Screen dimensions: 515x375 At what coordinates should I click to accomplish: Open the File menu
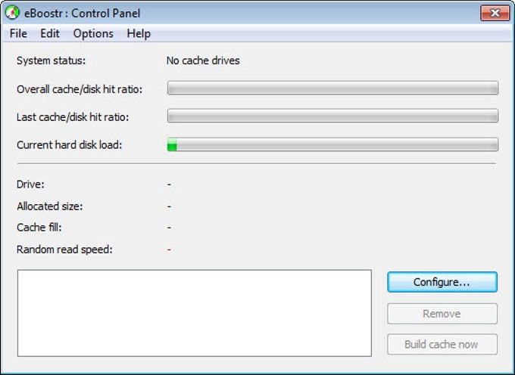coord(18,33)
